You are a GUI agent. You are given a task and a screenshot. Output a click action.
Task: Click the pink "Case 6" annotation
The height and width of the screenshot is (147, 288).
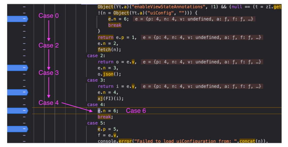136,111
